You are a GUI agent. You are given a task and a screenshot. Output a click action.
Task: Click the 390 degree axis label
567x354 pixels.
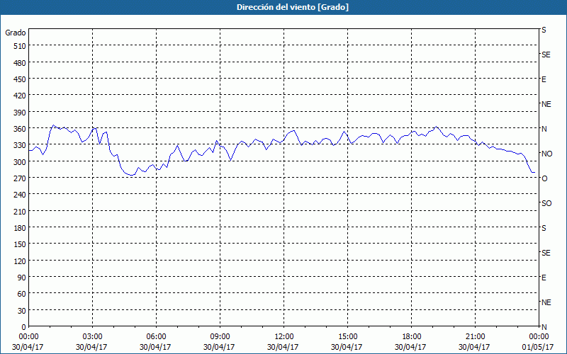(20, 113)
